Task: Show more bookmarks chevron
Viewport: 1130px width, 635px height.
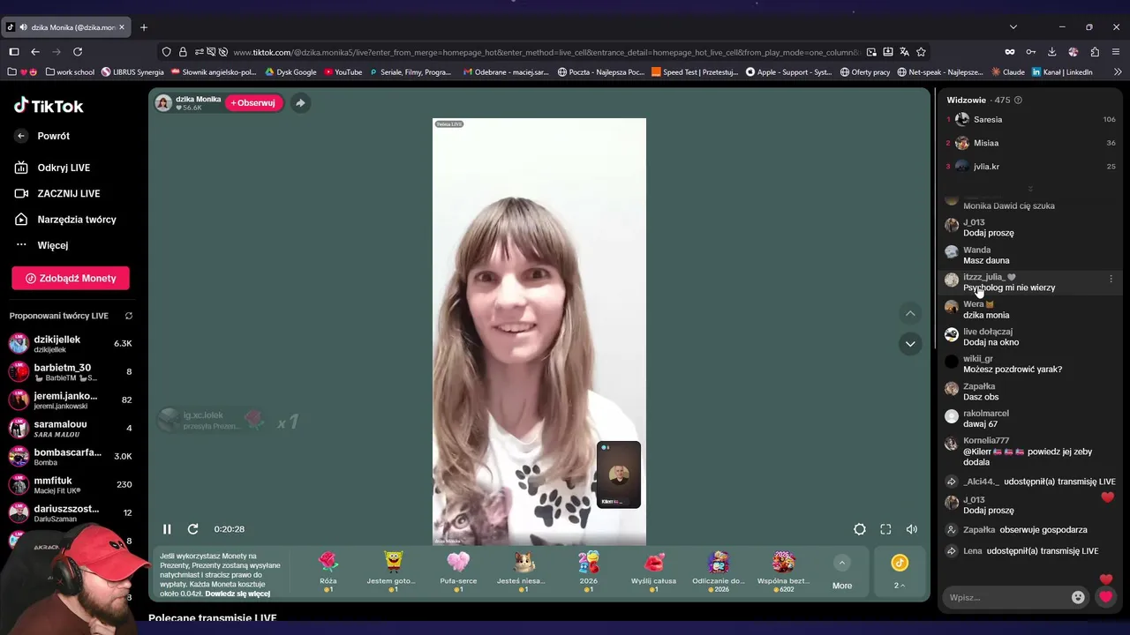Action: 1118,72
